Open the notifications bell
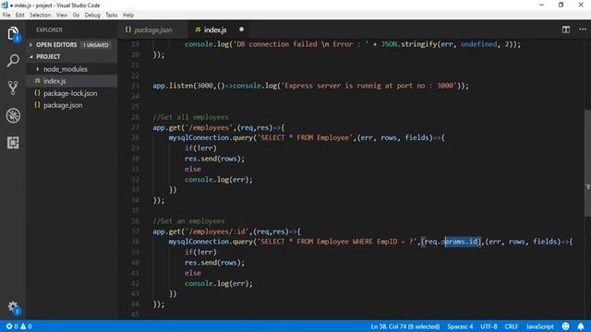591x332 pixels. 581,326
